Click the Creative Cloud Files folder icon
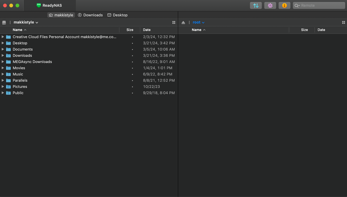The height and width of the screenshot is (197, 347). 8,37
